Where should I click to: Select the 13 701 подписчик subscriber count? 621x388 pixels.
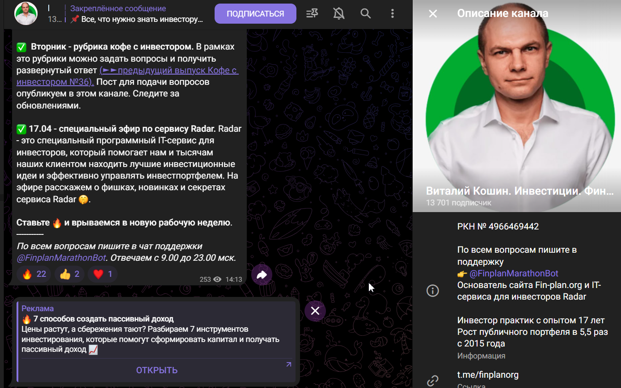pyautogui.click(x=459, y=203)
